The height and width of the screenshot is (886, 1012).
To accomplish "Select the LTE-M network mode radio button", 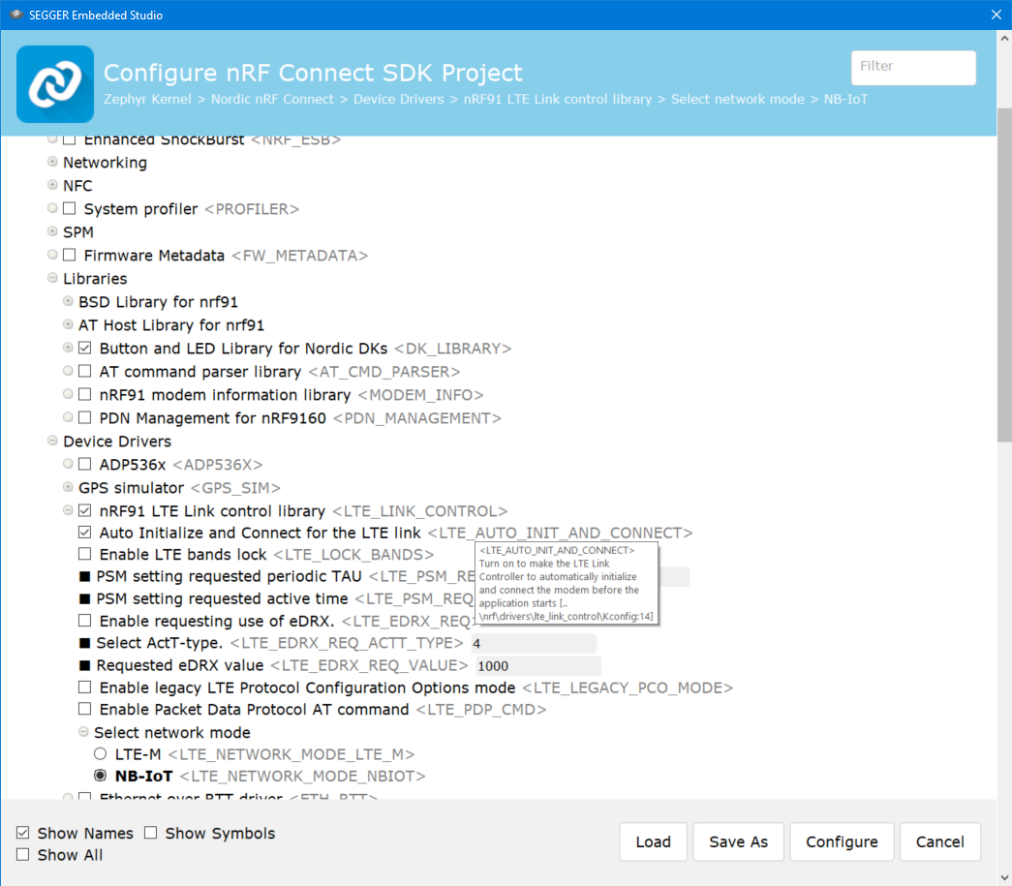I will tap(100, 754).
